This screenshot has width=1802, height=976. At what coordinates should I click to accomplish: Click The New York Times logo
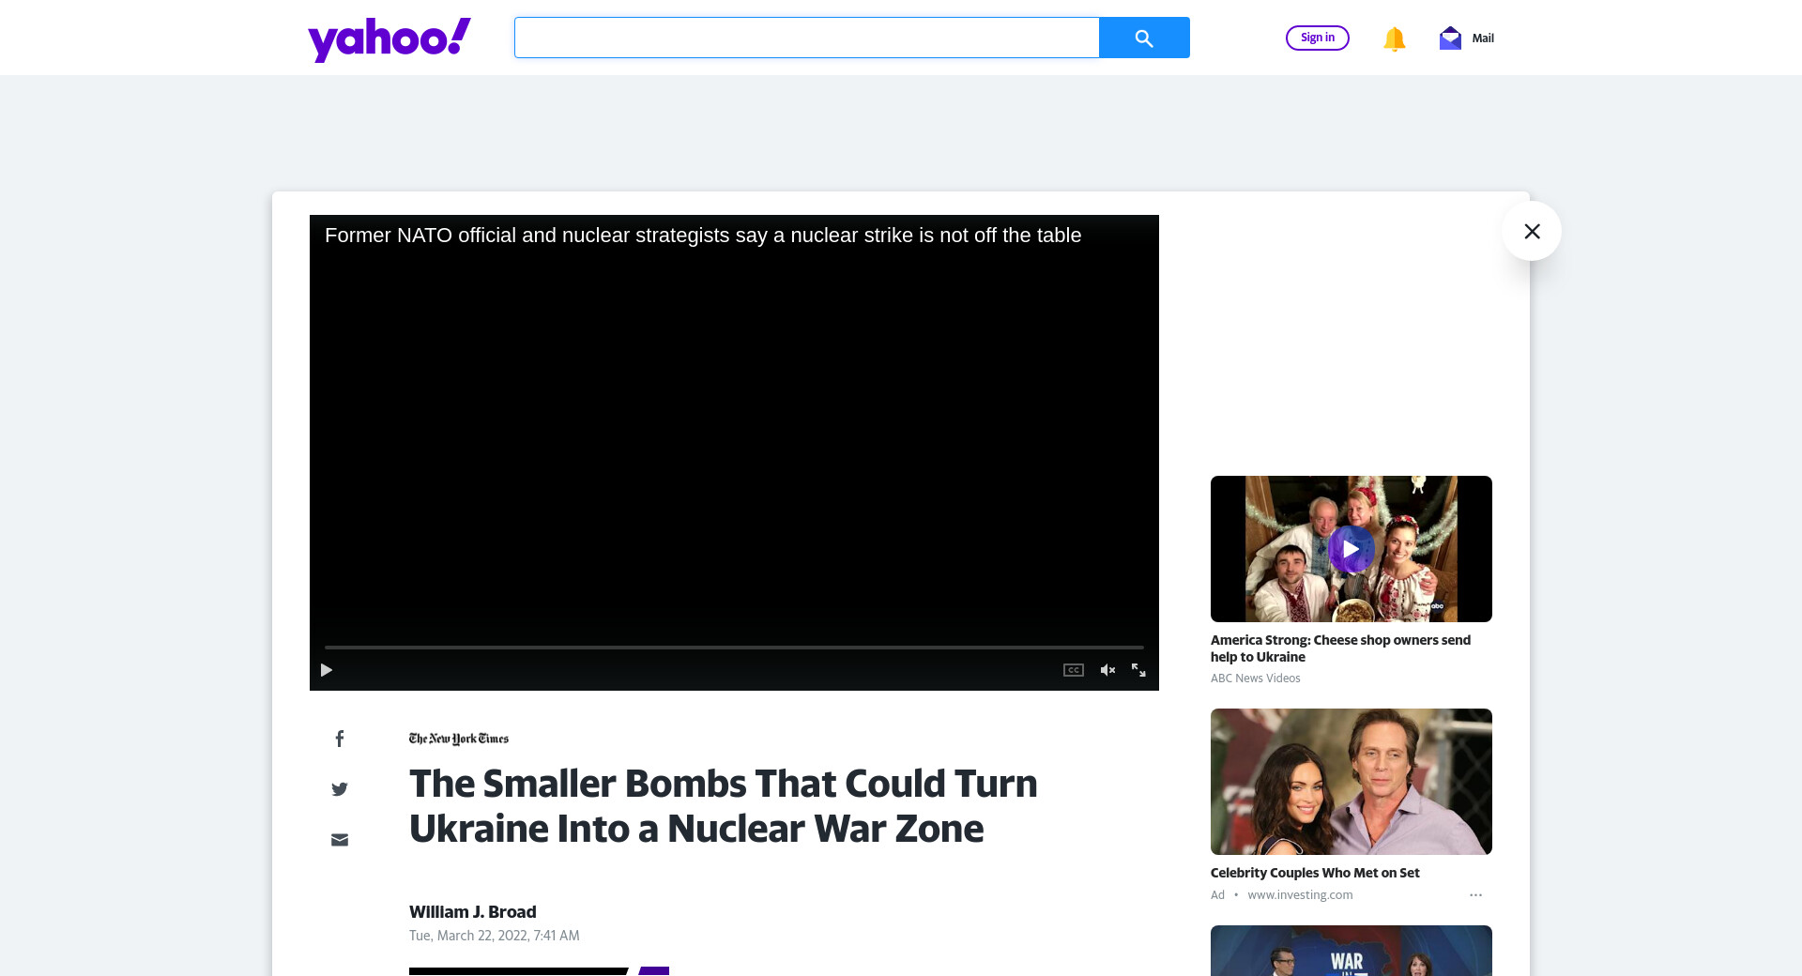tap(458, 739)
